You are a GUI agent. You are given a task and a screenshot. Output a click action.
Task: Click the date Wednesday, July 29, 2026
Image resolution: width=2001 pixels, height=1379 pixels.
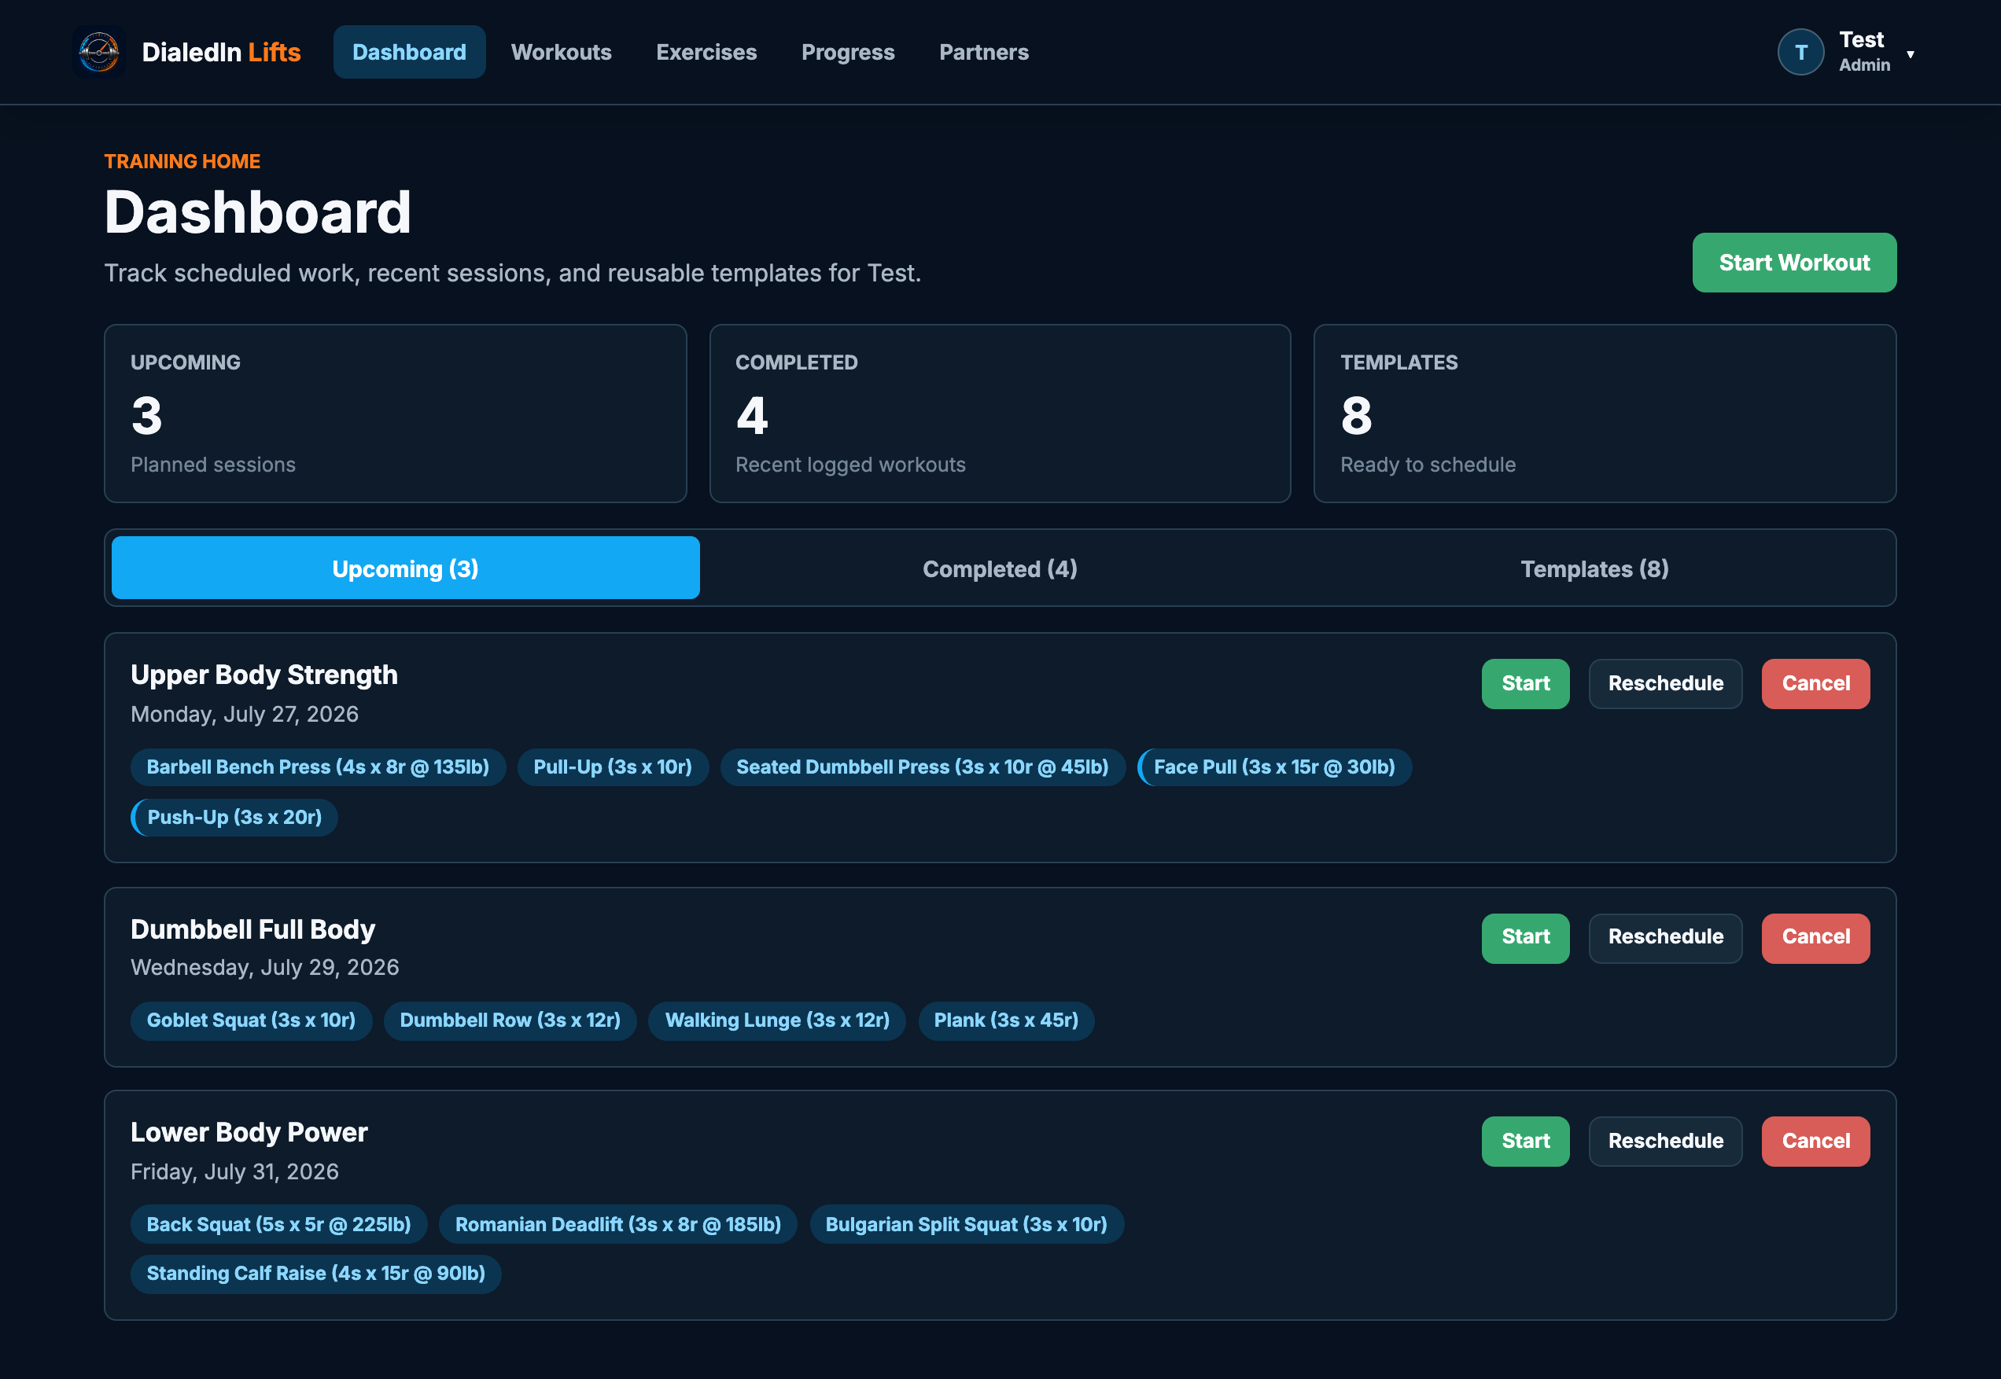click(264, 968)
